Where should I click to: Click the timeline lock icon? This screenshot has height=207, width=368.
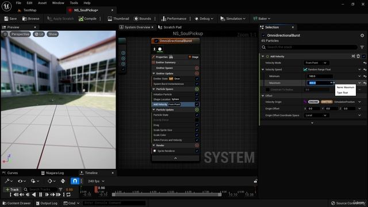[x=255, y=181]
